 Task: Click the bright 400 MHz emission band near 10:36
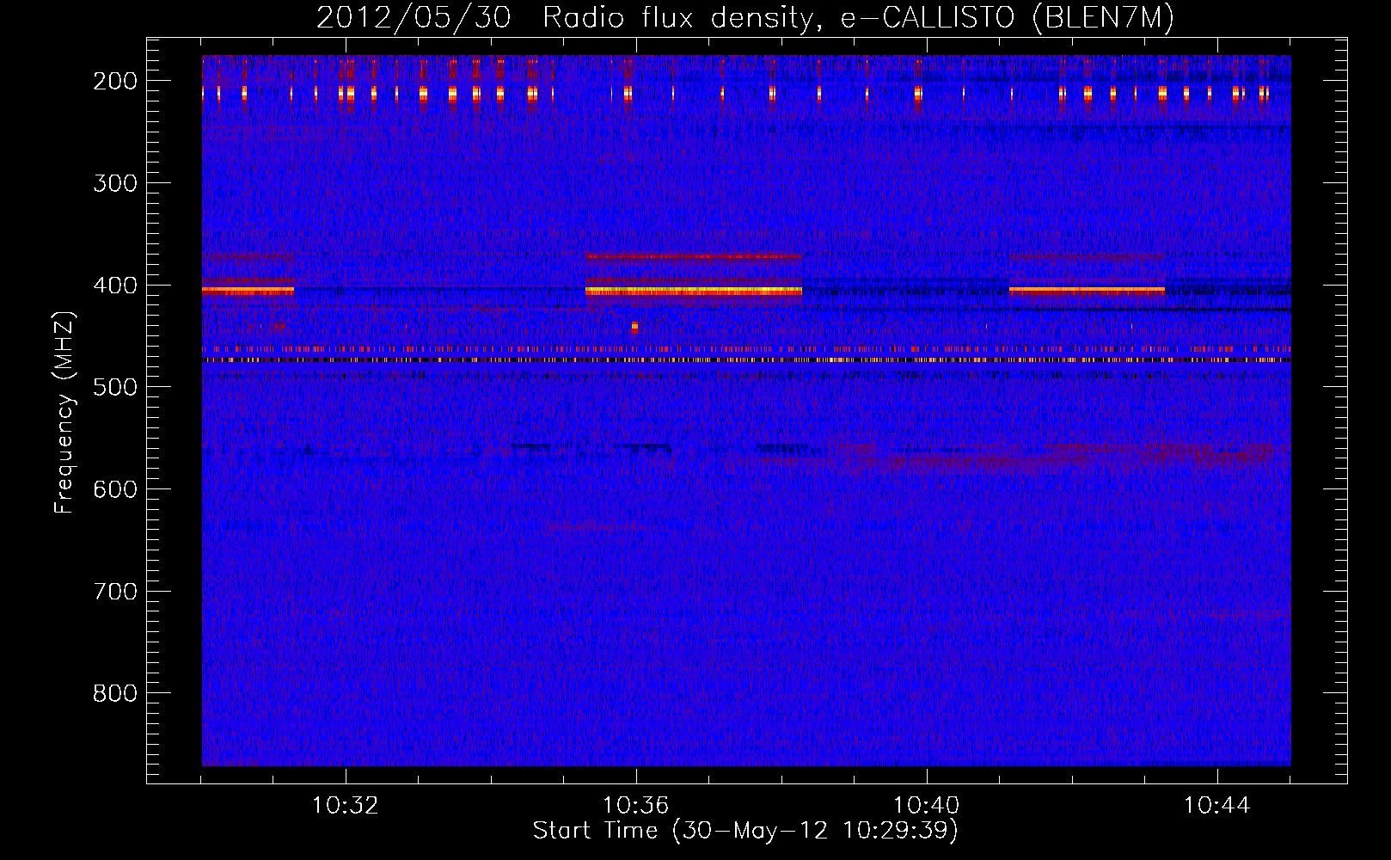[694, 292]
